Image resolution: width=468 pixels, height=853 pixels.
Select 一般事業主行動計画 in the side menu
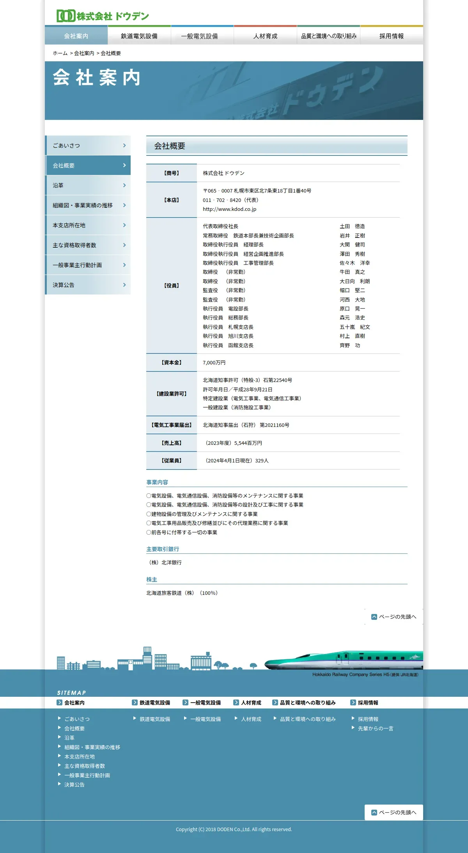click(88, 265)
